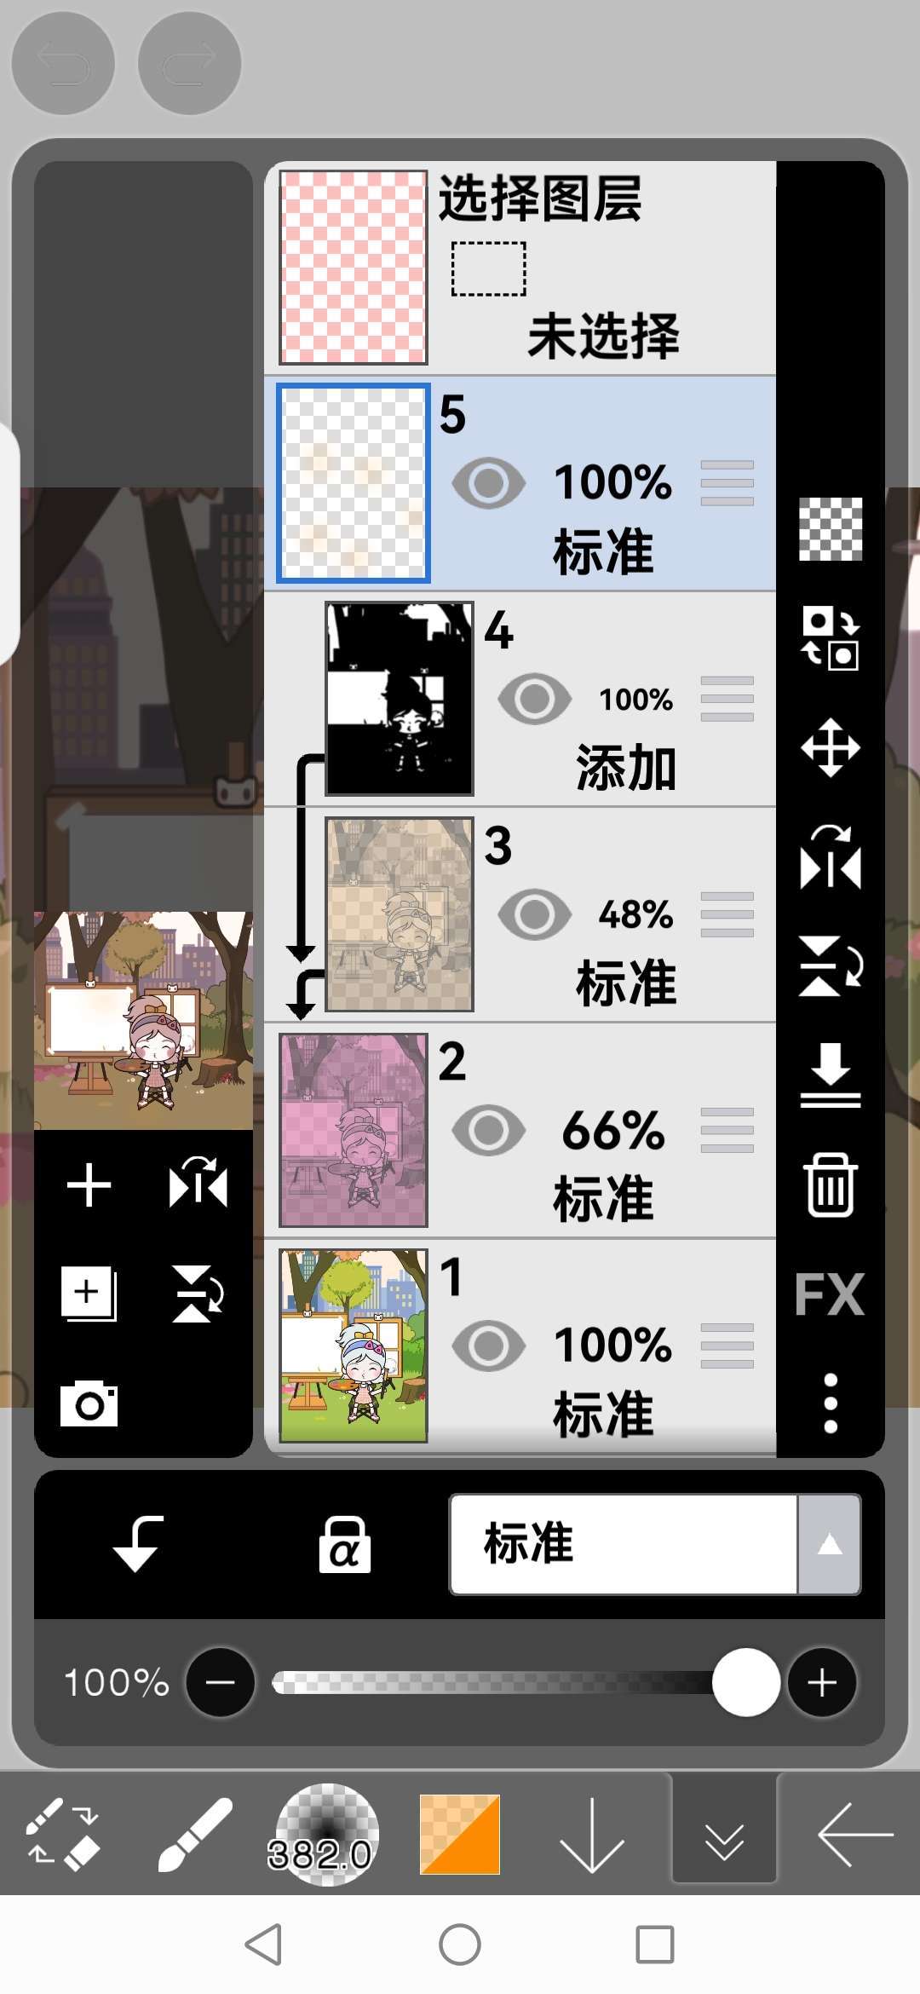This screenshot has width=920, height=1994.
Task: Open the 标准 blend mode dropdown
Action: coord(655,1544)
